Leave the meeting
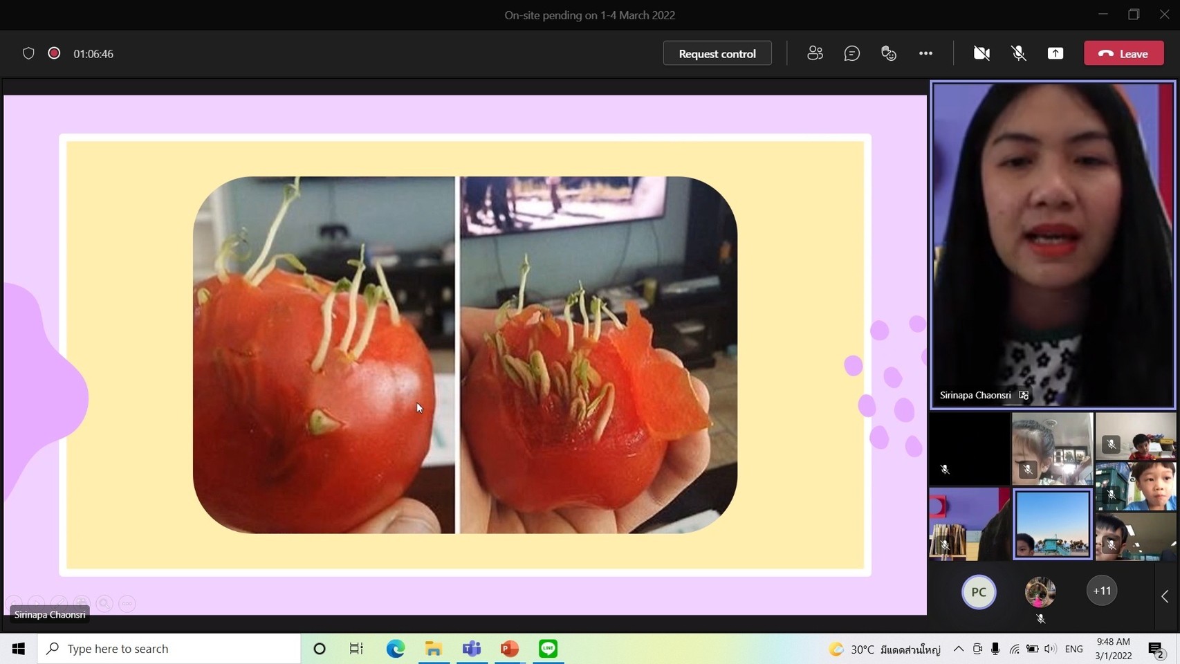This screenshot has height=664, width=1180. (1123, 53)
